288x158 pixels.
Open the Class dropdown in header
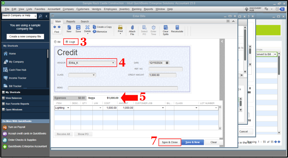[x=94, y=75]
